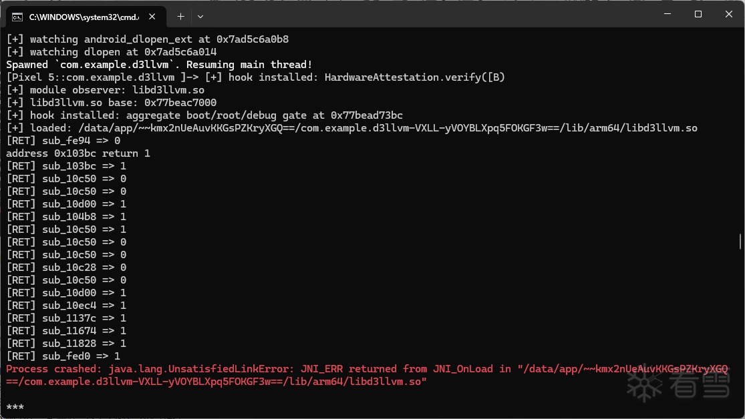This screenshot has width=745, height=419.
Task: Minimize the terminal window
Action: [667, 14]
